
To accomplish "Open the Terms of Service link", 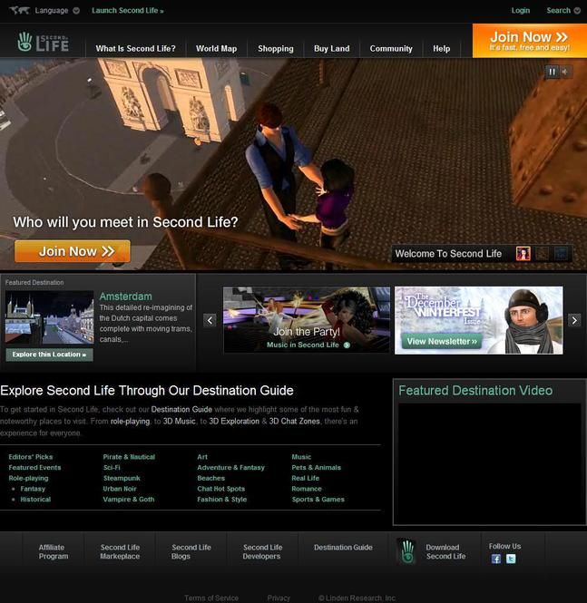I will [x=211, y=598].
